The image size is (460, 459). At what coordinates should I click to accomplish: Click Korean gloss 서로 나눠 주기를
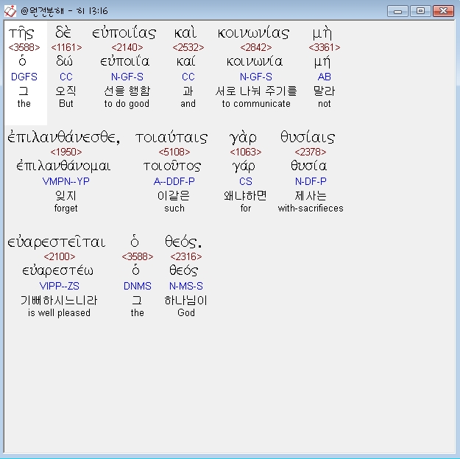(256, 91)
